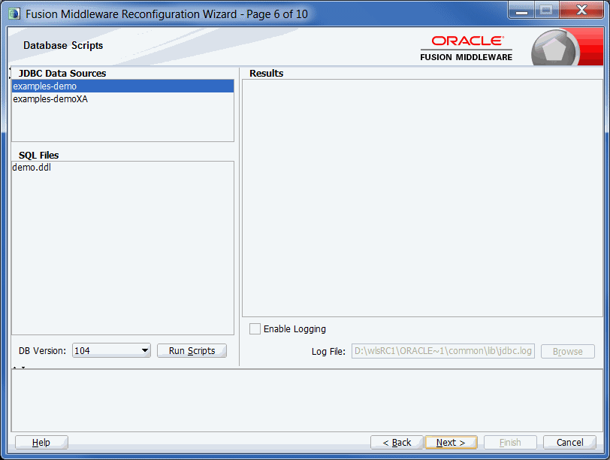Click the bottom message pane
This screenshot has width=610, height=460.
pyautogui.click(x=307, y=401)
